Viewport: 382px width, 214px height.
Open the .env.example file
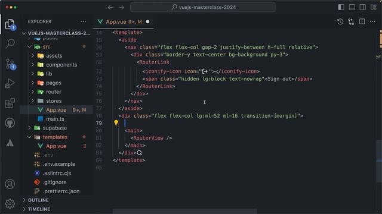click(56, 164)
